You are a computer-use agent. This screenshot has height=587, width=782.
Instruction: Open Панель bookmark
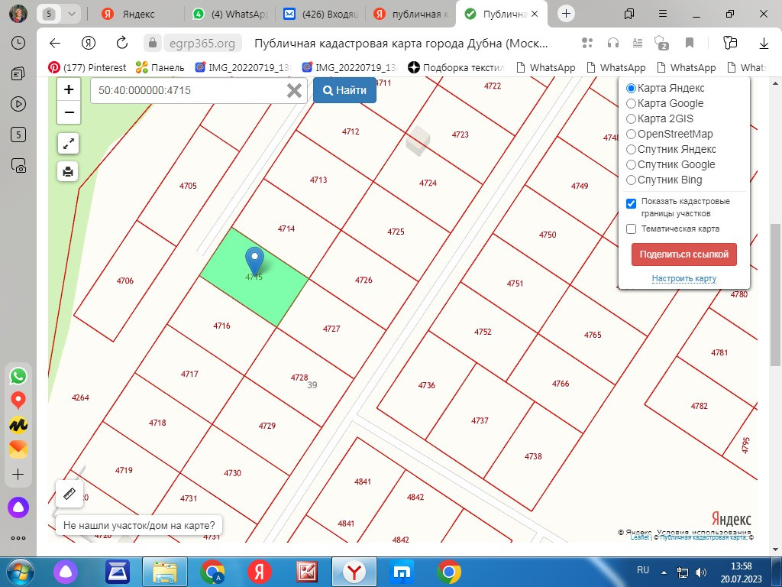pyautogui.click(x=160, y=67)
